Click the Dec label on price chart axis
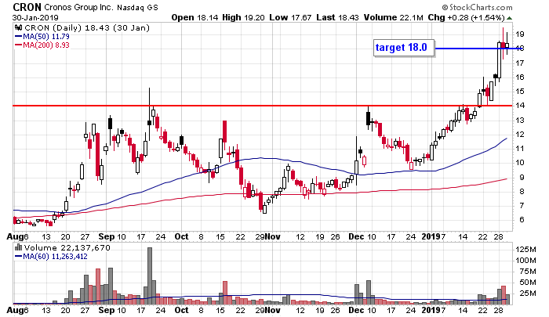Viewport: 549px width, 317px height. (x=356, y=236)
